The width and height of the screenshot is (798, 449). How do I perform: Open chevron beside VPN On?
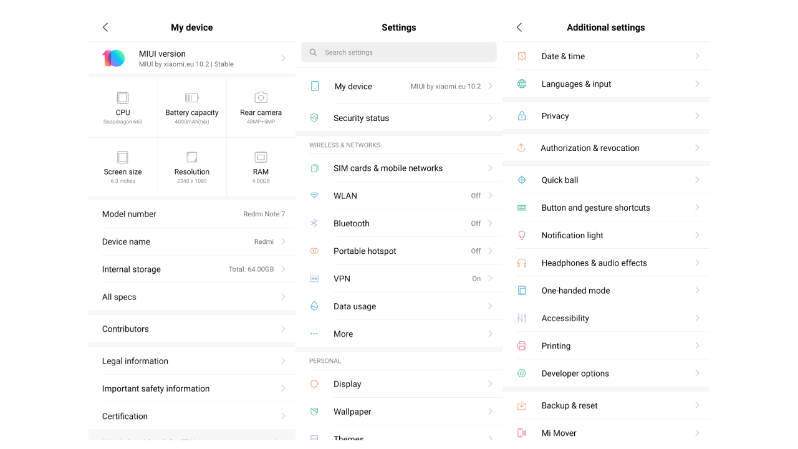pos(490,279)
